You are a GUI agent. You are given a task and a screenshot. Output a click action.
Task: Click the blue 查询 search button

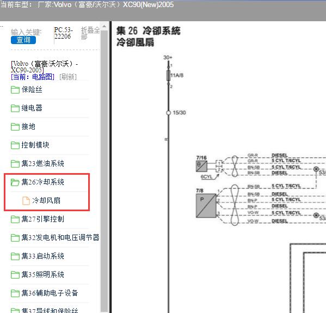pyautogui.click(x=23, y=40)
